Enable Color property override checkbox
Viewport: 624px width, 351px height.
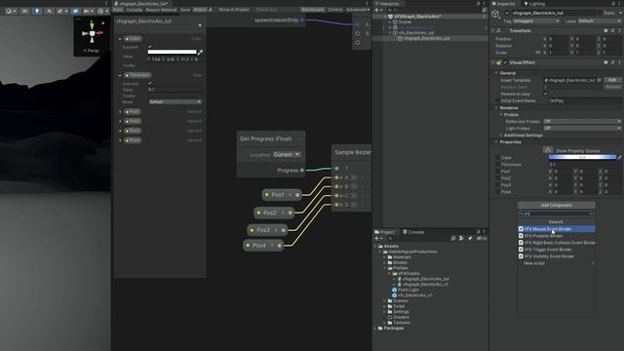[497, 158]
